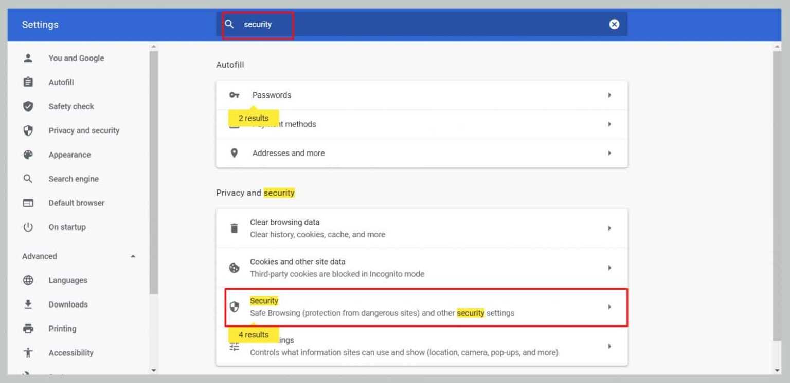
Task: Click the Downloads arrow icon
Action: (x=28, y=304)
